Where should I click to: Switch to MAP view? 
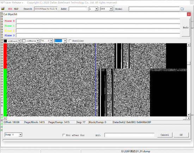pyautogui.click(x=16, y=9)
